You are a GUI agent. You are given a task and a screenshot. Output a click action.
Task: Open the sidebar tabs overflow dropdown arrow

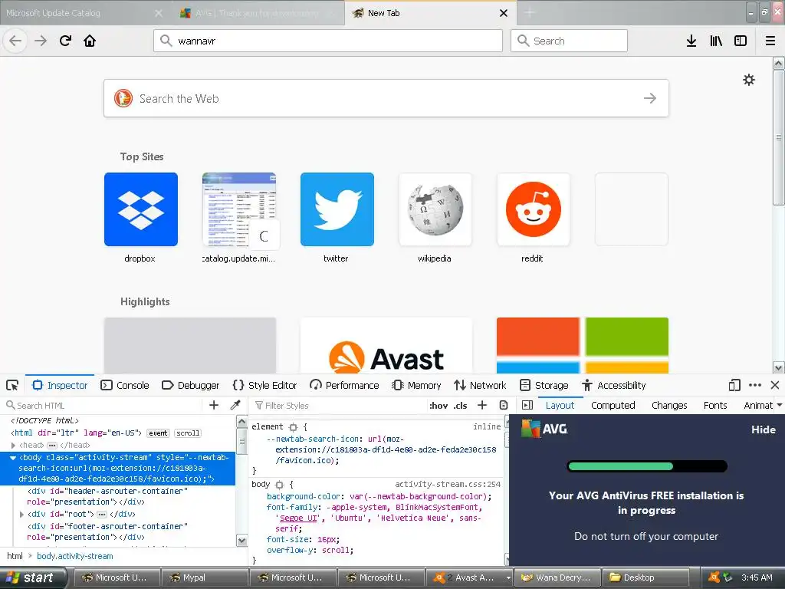tap(779, 405)
